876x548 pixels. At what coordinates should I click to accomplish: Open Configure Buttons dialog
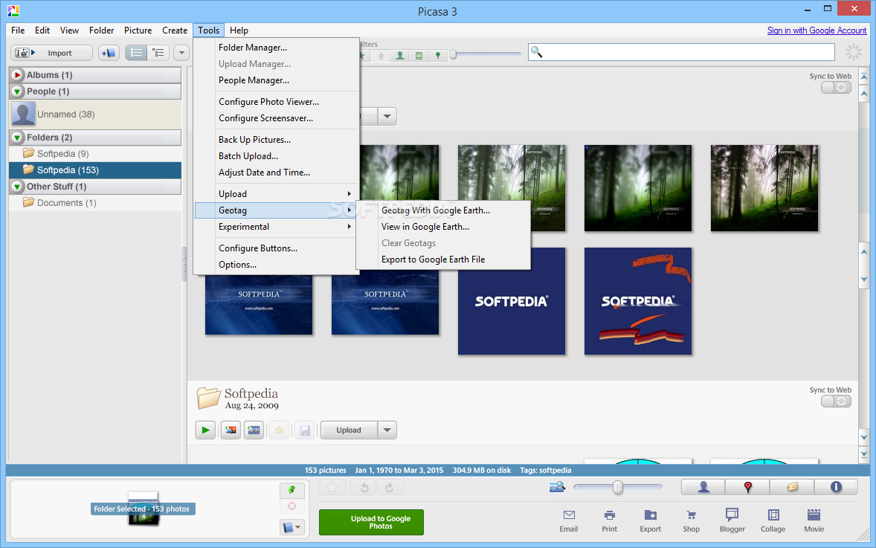pos(275,248)
